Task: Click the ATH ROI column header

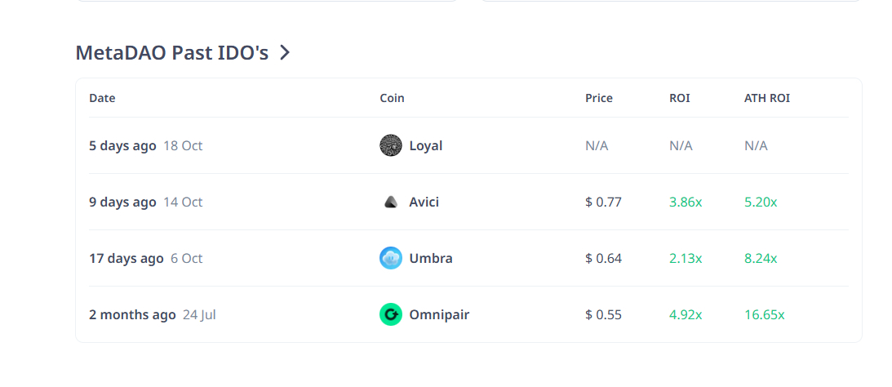Action: (x=766, y=98)
